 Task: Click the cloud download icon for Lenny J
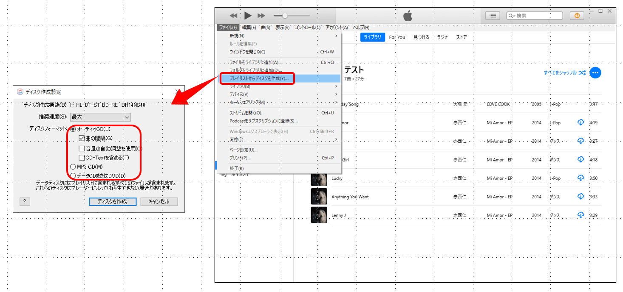click(x=581, y=215)
